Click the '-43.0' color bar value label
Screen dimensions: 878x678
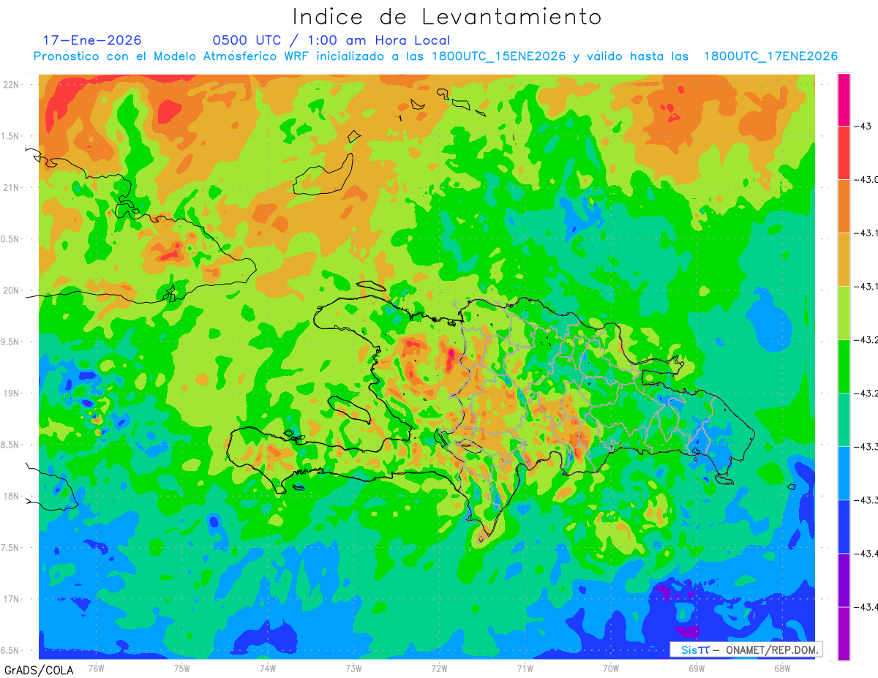coord(868,180)
